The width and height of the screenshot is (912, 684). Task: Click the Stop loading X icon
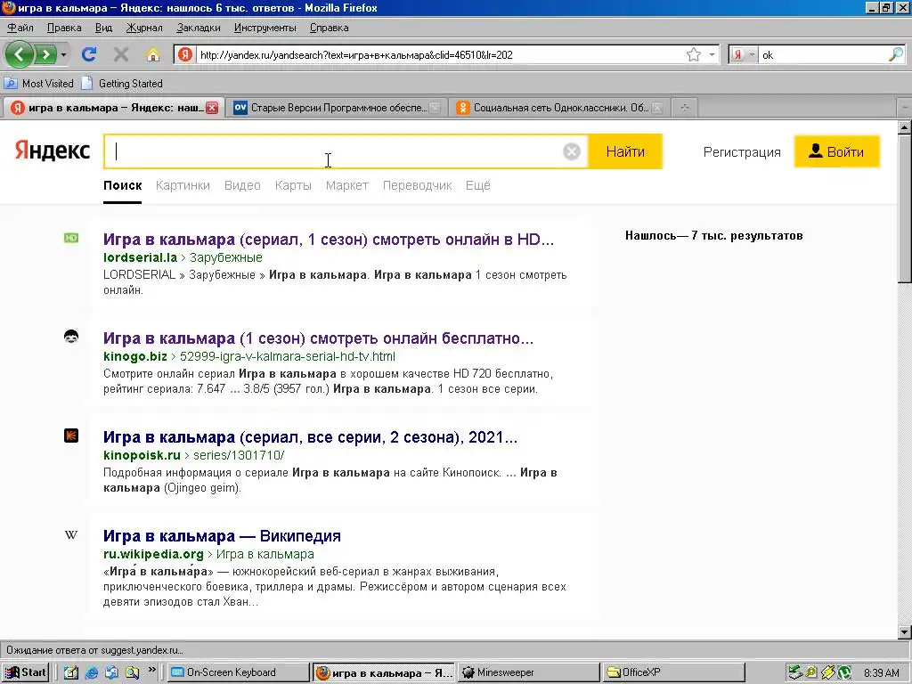point(121,54)
